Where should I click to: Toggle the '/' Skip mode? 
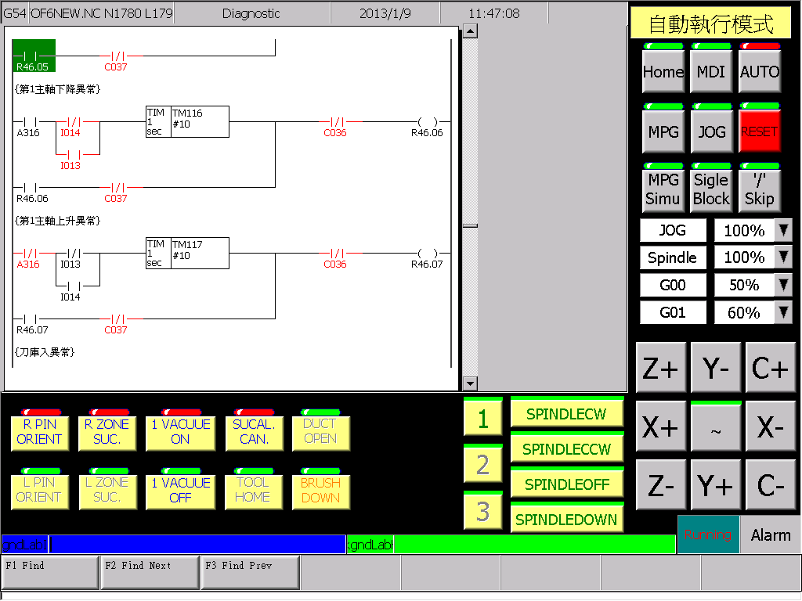(x=760, y=188)
